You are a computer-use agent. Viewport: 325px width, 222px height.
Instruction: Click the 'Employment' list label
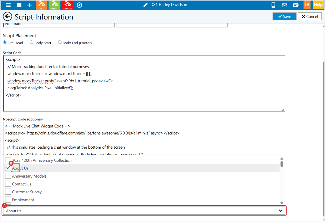coord(23,200)
